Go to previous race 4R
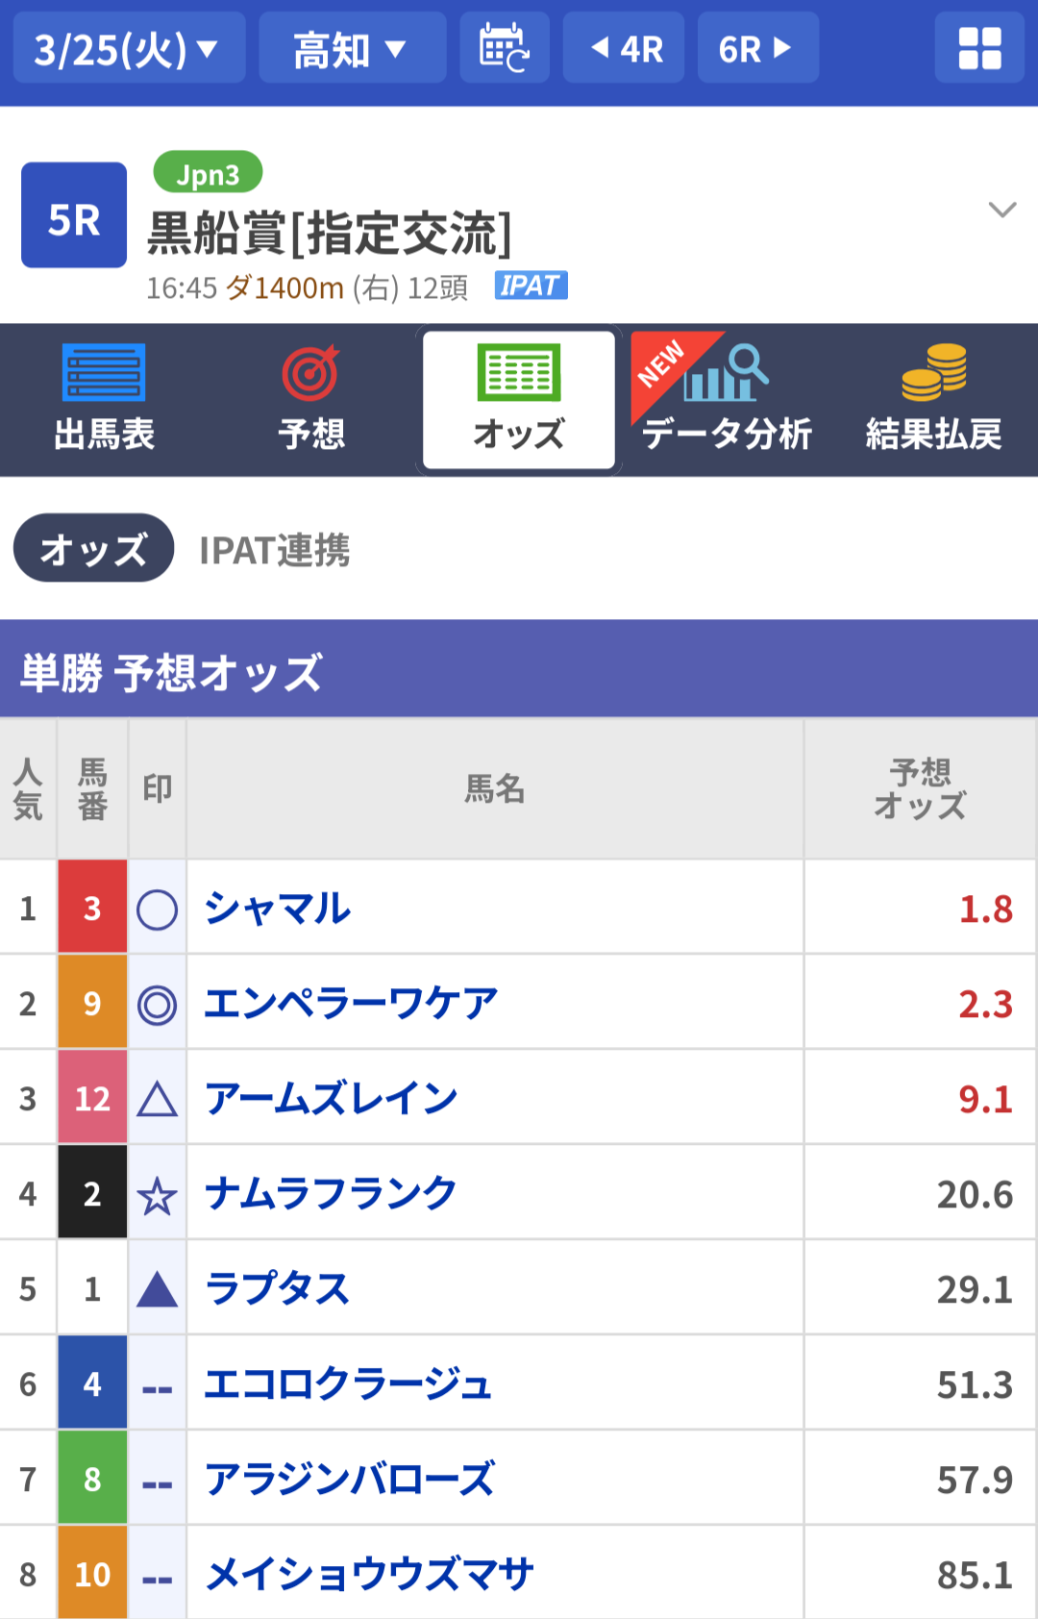 click(x=624, y=48)
